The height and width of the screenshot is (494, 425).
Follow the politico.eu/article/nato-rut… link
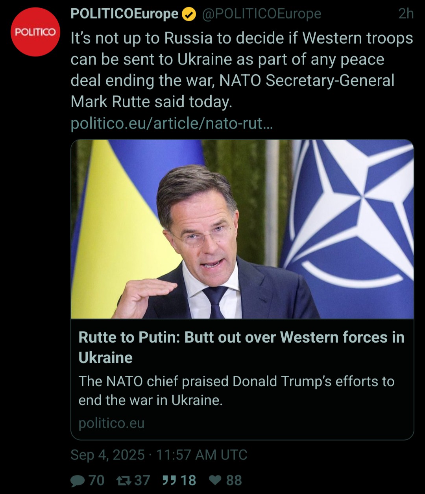pos(172,123)
